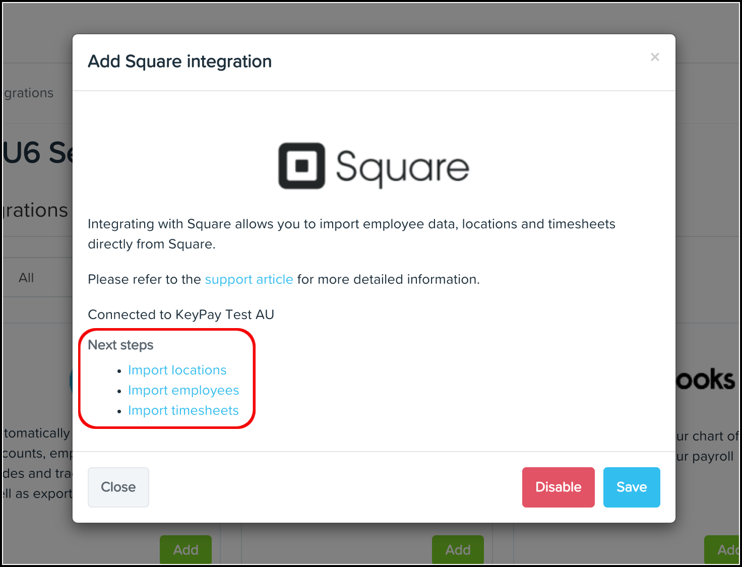Viewport: 742px width, 567px height.
Task: Click Import locations link
Action: pyautogui.click(x=177, y=370)
